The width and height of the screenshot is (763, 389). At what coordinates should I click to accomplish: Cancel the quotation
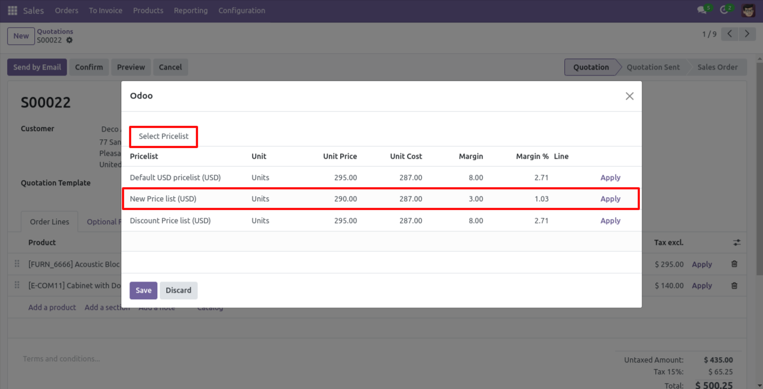click(170, 67)
